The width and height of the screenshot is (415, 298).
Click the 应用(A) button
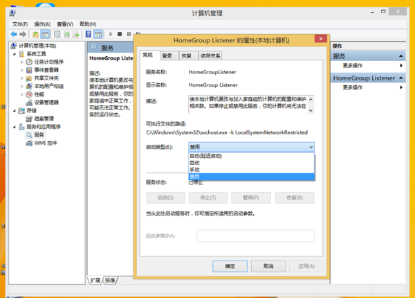click(x=306, y=266)
